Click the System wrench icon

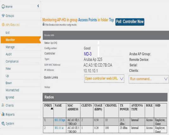click(x=3, y=123)
